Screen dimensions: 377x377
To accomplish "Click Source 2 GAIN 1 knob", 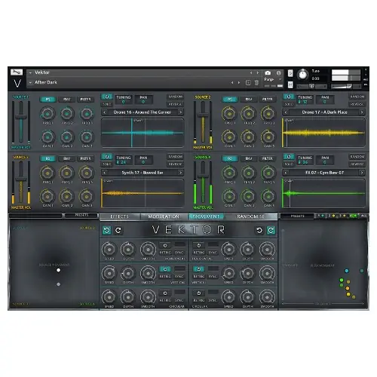I will [229, 137].
